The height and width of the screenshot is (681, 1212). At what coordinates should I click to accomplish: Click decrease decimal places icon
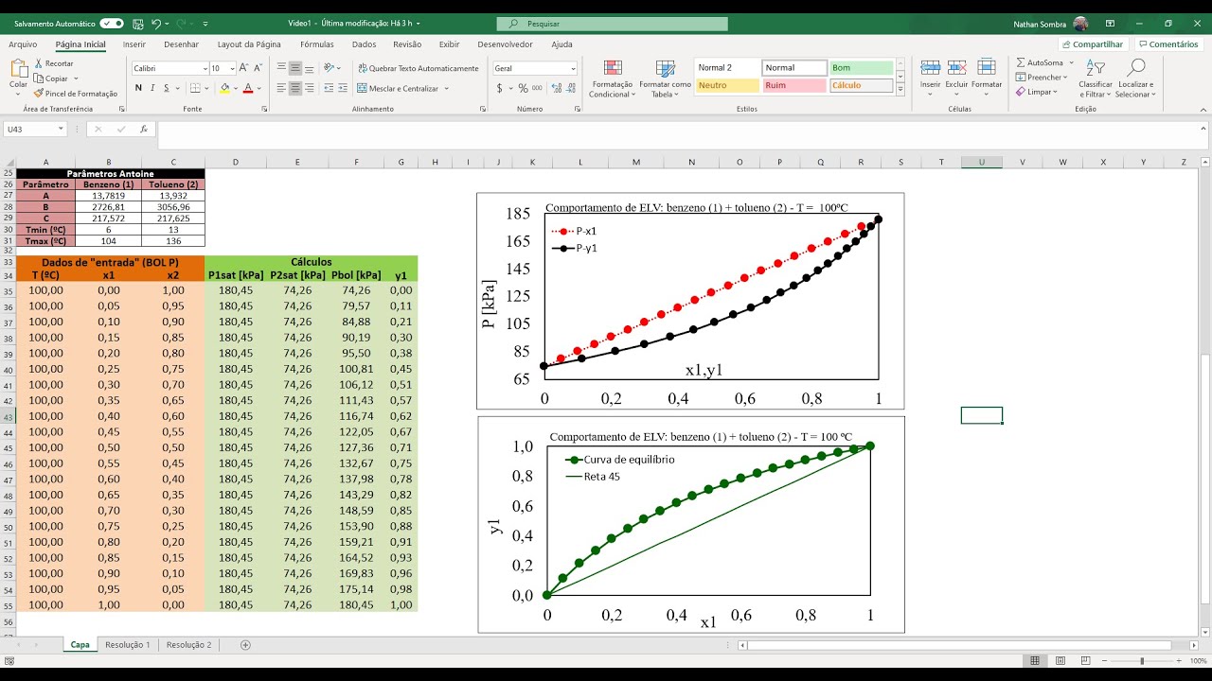(570, 88)
